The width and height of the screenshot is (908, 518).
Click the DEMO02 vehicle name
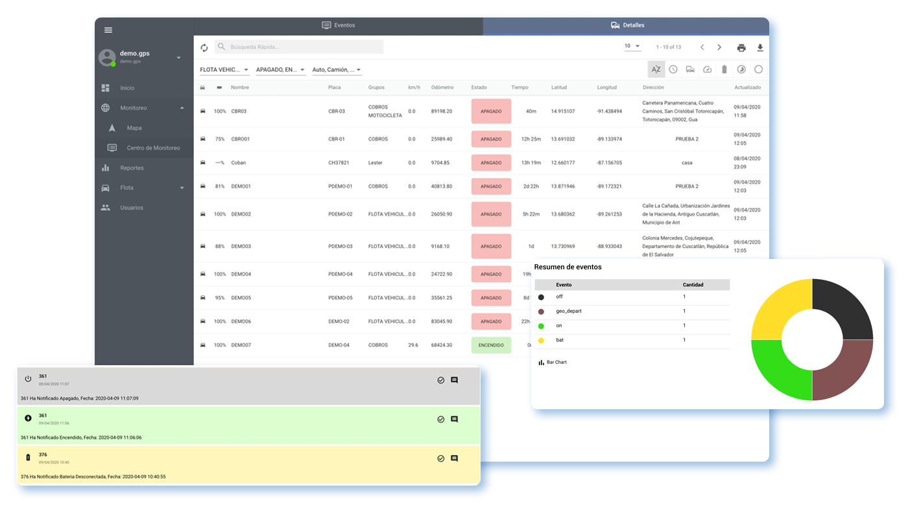tap(241, 214)
